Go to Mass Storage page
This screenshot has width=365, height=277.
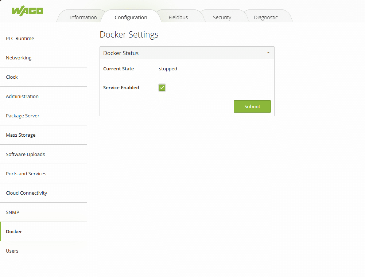(x=43, y=135)
